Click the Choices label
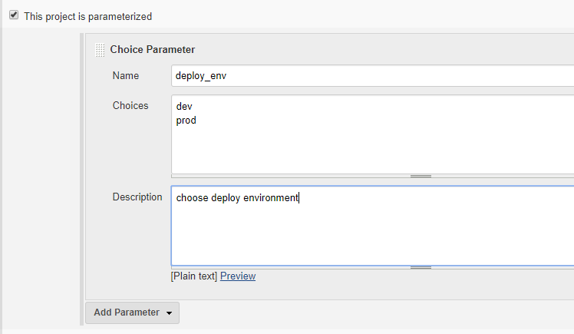This screenshot has height=334, width=574. (130, 105)
